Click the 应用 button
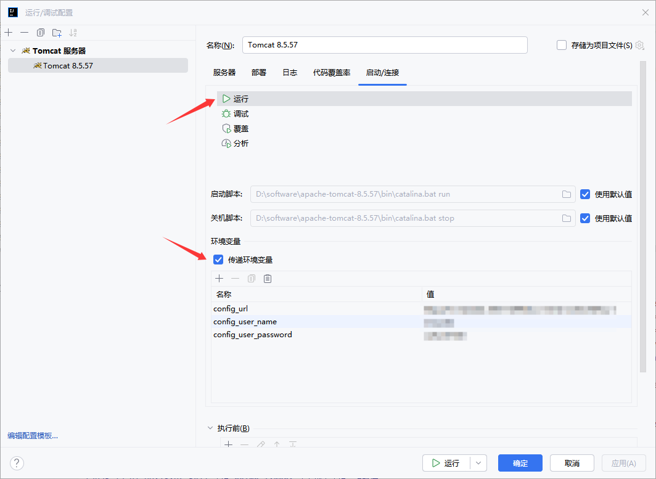 pyautogui.click(x=623, y=463)
